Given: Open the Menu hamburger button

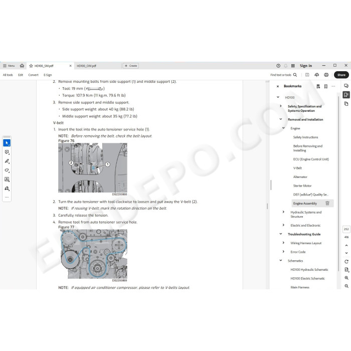Looking at the screenshot, I should coord(9,66).
